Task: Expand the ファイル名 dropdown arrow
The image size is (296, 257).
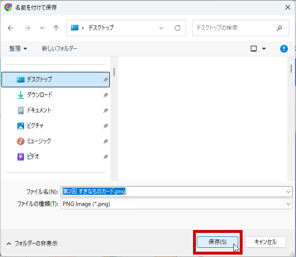Action: tap(288, 192)
